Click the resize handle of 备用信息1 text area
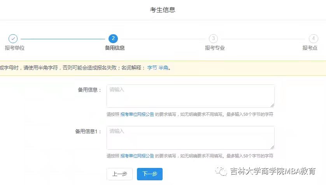Screen dimensions: 326x185 272,147
